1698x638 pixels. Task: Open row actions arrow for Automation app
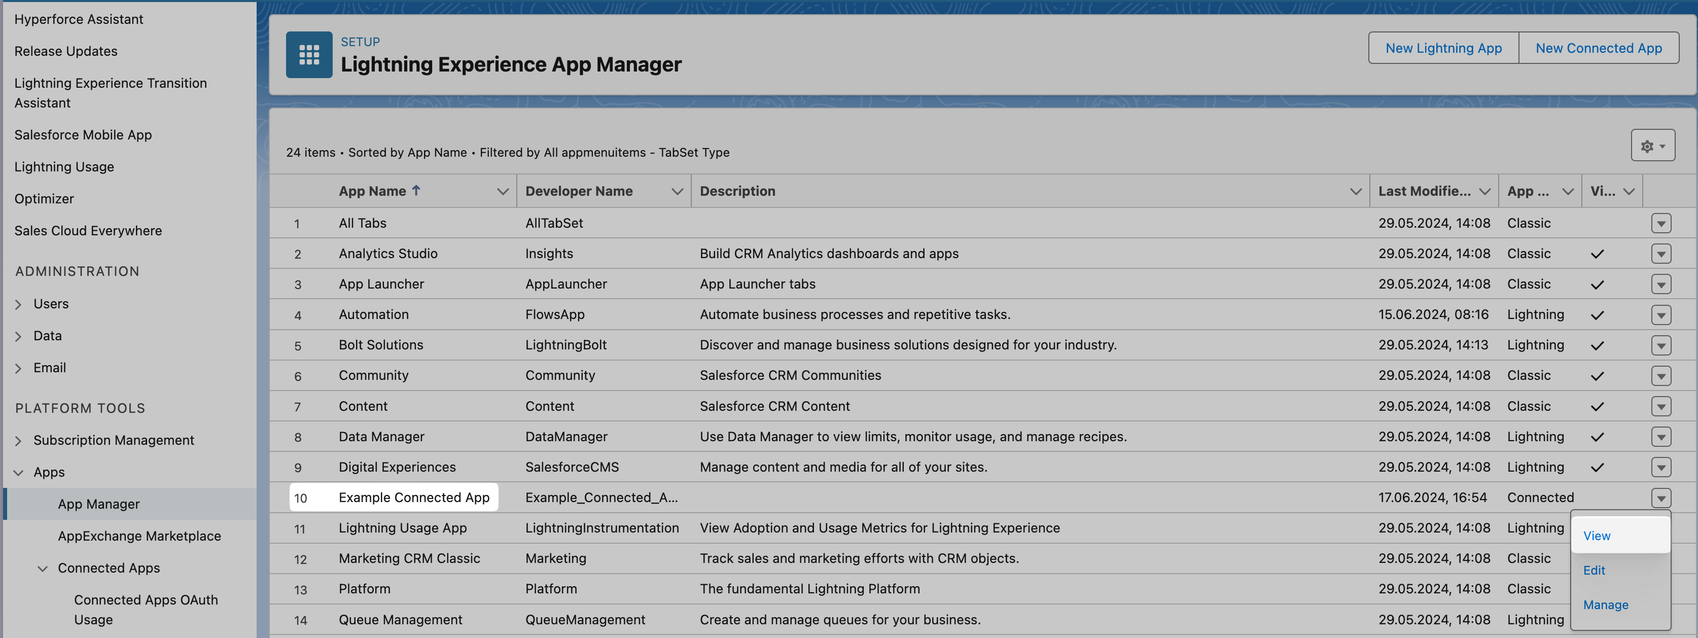1660,315
